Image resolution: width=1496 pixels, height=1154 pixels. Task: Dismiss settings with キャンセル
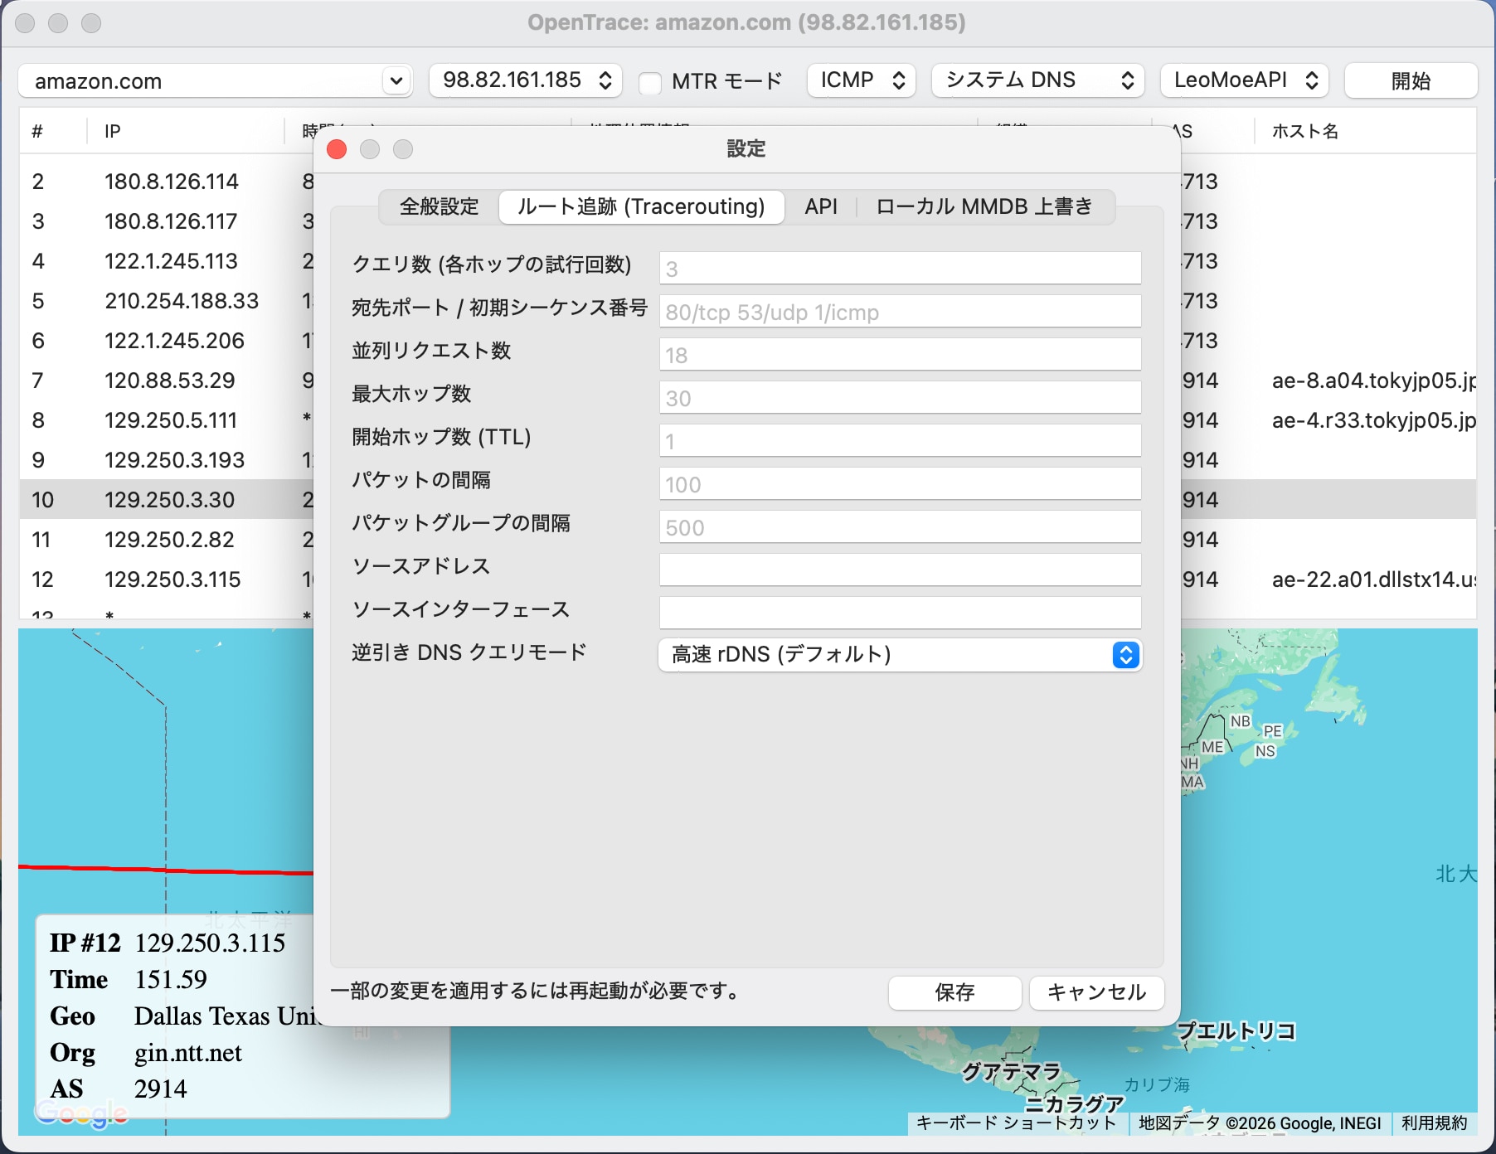1095,992
